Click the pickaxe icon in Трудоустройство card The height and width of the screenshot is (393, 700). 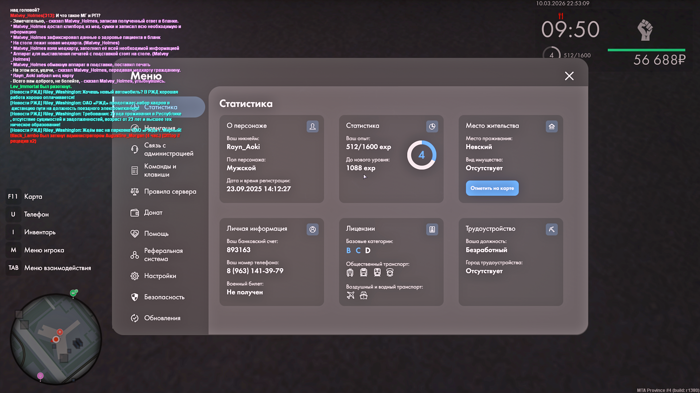pos(552,229)
